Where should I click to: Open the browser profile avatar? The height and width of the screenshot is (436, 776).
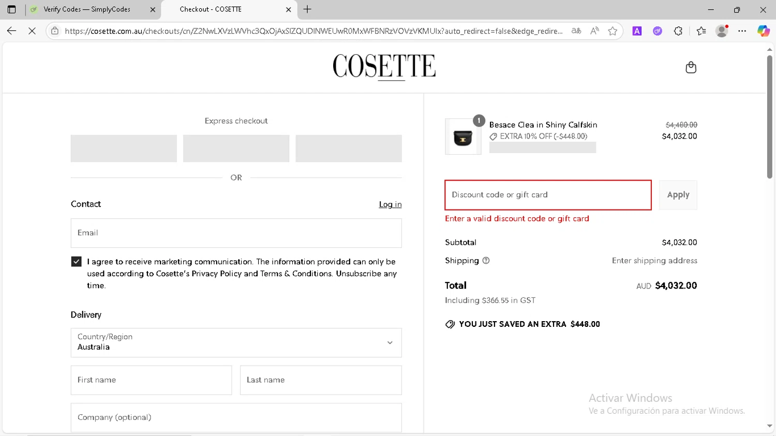pyautogui.click(x=722, y=31)
